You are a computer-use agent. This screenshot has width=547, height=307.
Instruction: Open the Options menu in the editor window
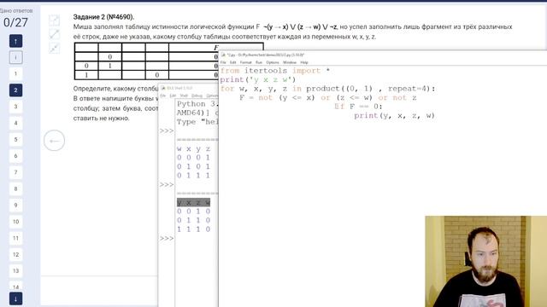click(273, 62)
